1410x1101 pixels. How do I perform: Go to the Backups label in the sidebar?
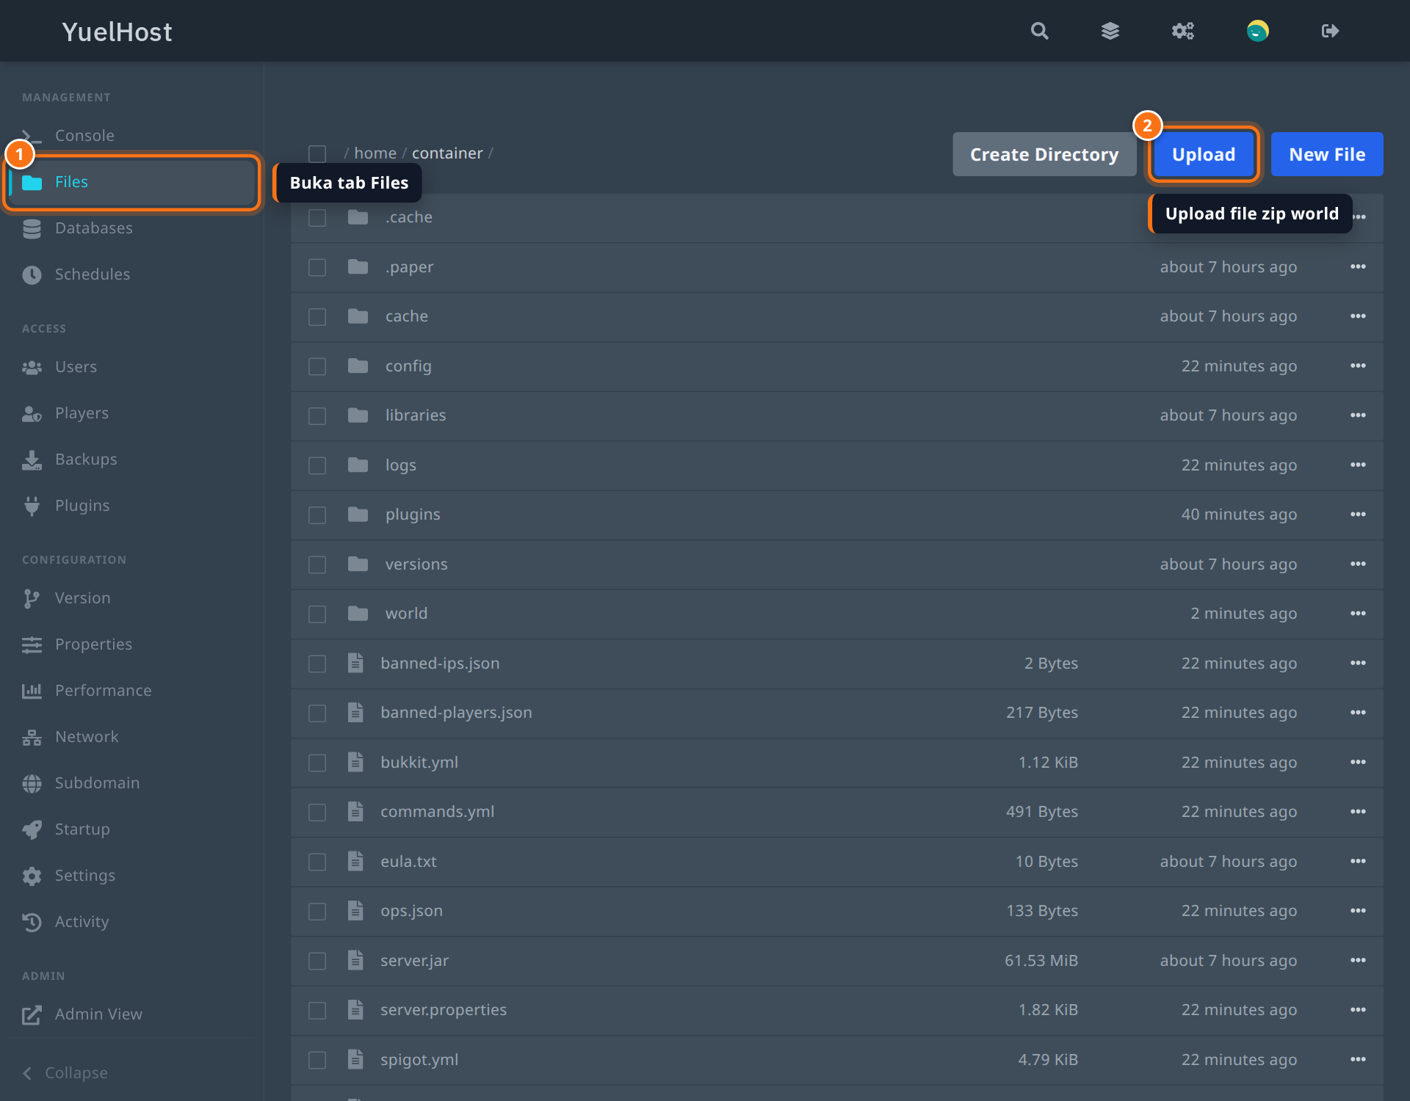(86, 459)
